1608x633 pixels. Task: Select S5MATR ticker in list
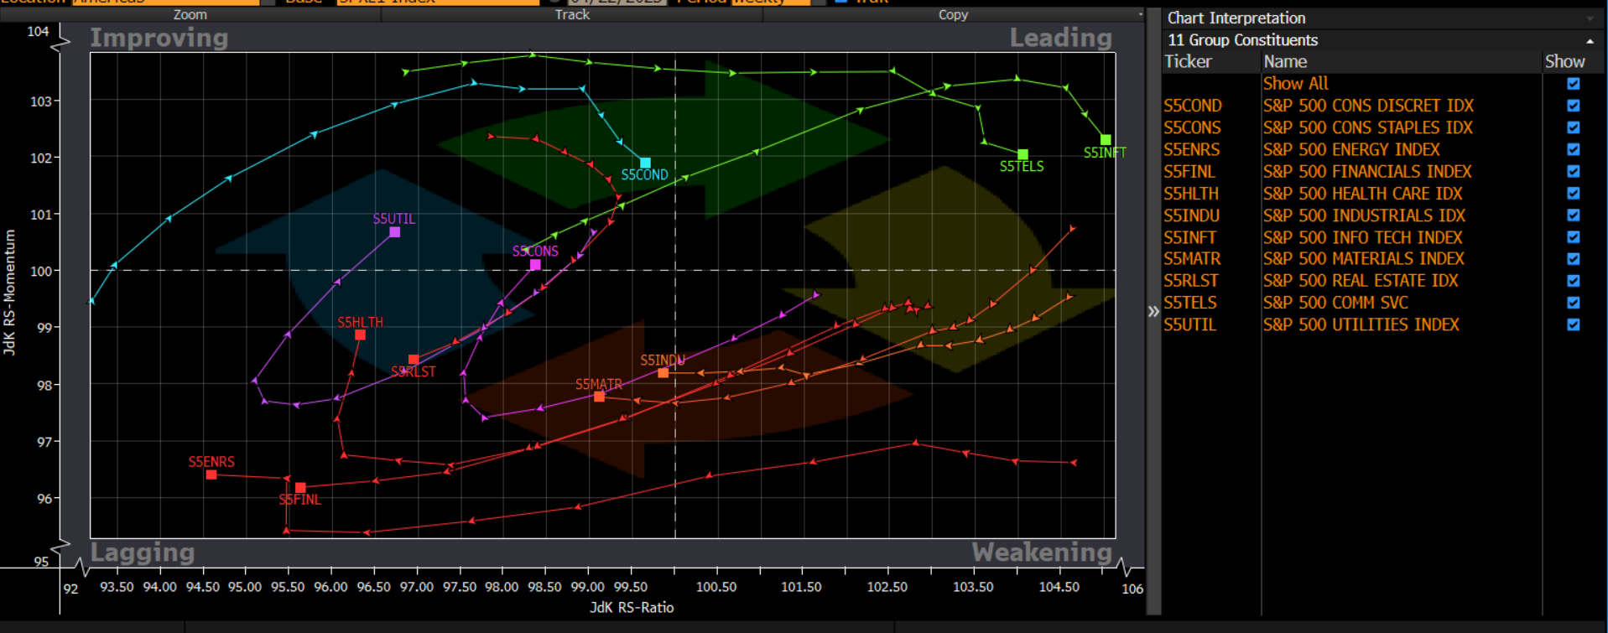[1192, 259]
